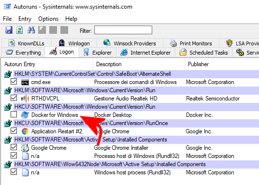Click into the Filter text box
259x185 pixels.
pyautogui.click(x=123, y=30)
